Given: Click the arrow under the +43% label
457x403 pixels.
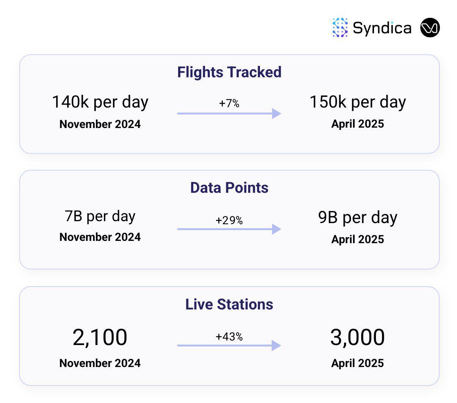Looking at the screenshot, I should click(x=229, y=345).
